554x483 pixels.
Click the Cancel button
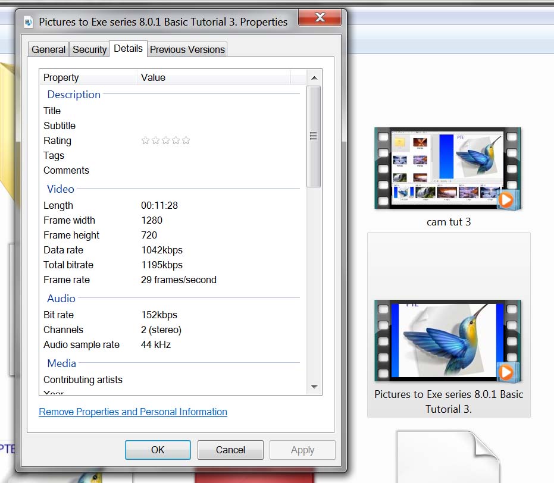point(230,450)
